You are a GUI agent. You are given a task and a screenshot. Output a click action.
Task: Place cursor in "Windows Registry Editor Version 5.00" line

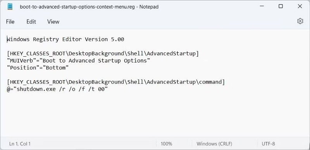(x=65, y=39)
